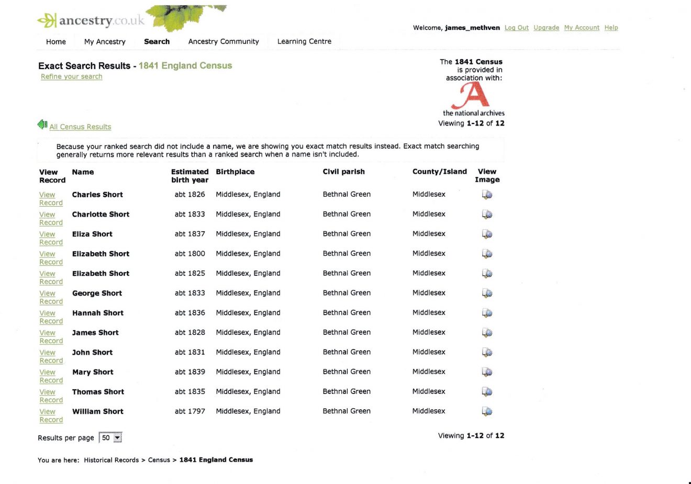The image size is (691, 484).
Task: Open View Record for James Short
Action: [51, 336]
